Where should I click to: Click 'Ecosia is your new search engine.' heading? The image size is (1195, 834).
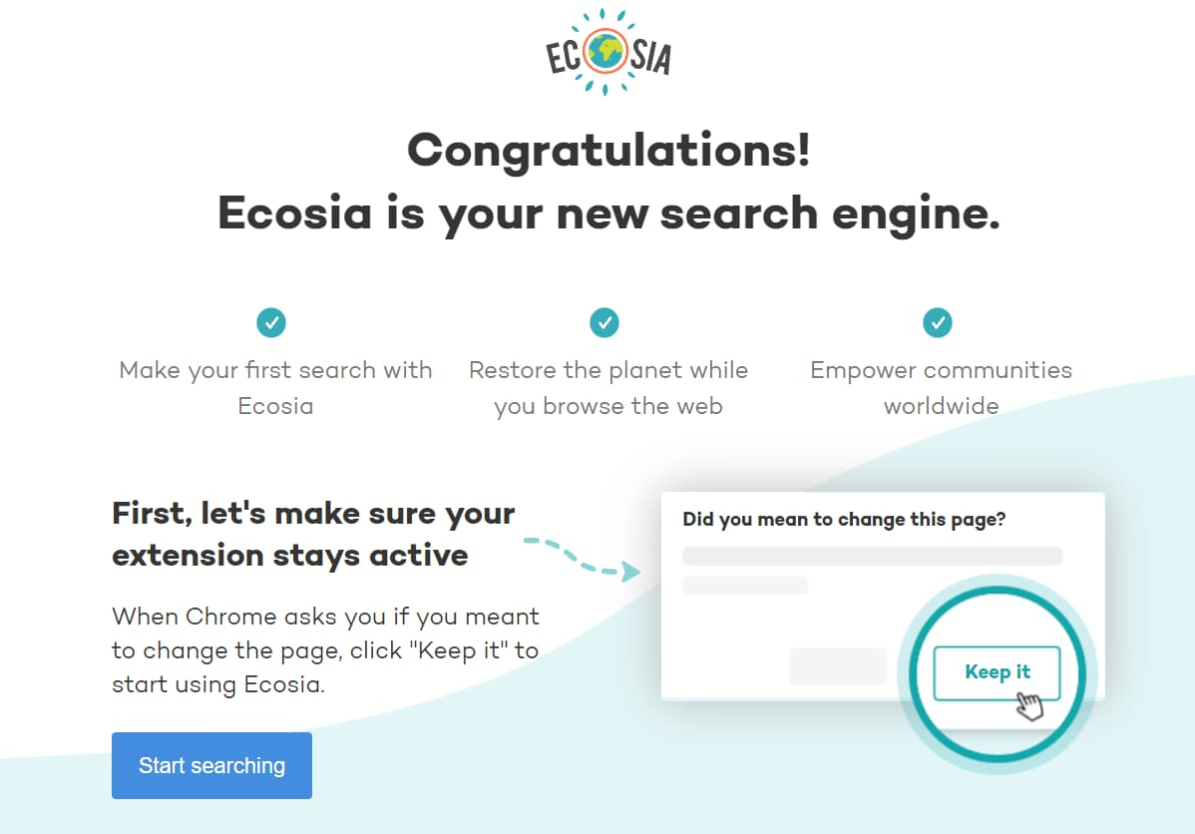click(608, 213)
